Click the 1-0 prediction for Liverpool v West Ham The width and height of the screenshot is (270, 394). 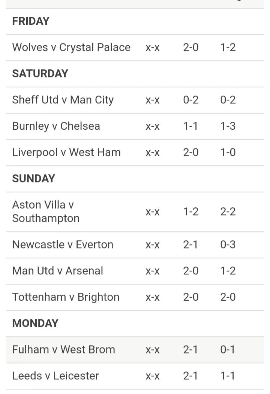(228, 153)
